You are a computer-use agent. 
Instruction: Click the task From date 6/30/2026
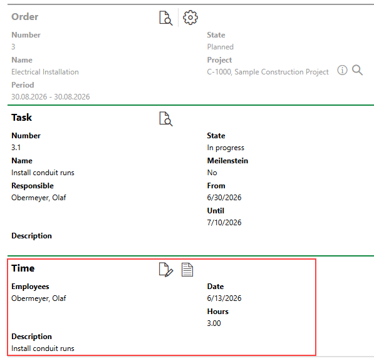[224, 198]
